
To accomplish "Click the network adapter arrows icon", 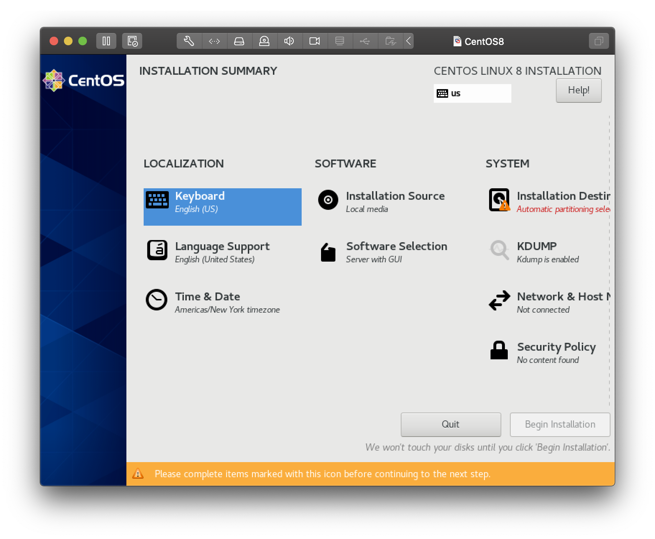I will 214,41.
